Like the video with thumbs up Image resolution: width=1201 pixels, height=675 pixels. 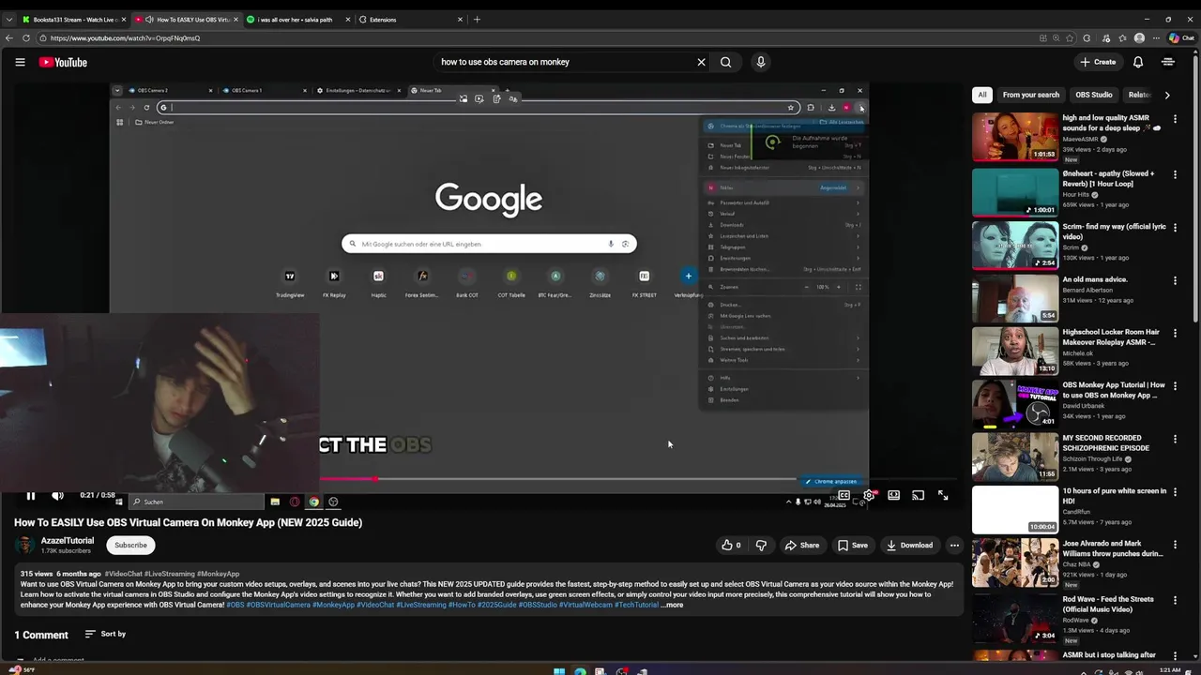(730, 545)
